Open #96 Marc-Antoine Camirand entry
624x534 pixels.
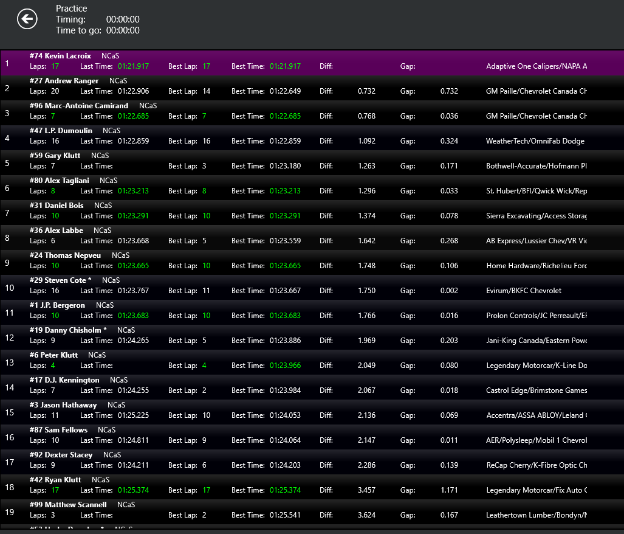point(312,113)
